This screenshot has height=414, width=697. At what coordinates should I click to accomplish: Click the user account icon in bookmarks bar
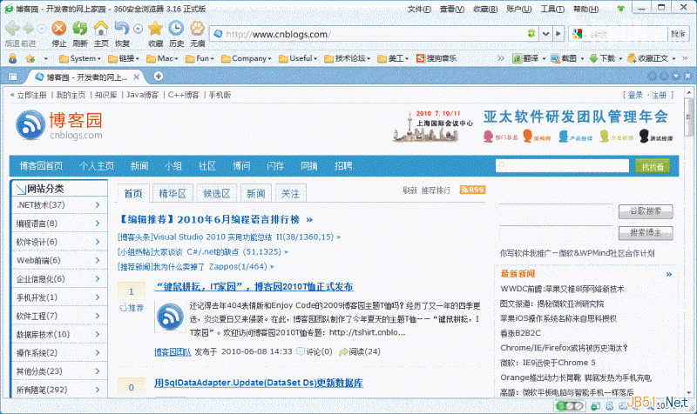point(13,58)
